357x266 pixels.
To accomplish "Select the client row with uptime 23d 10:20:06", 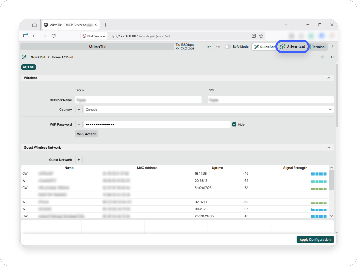I will [x=175, y=216].
